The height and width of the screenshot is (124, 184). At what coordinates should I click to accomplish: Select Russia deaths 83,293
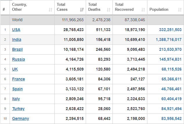104,59
